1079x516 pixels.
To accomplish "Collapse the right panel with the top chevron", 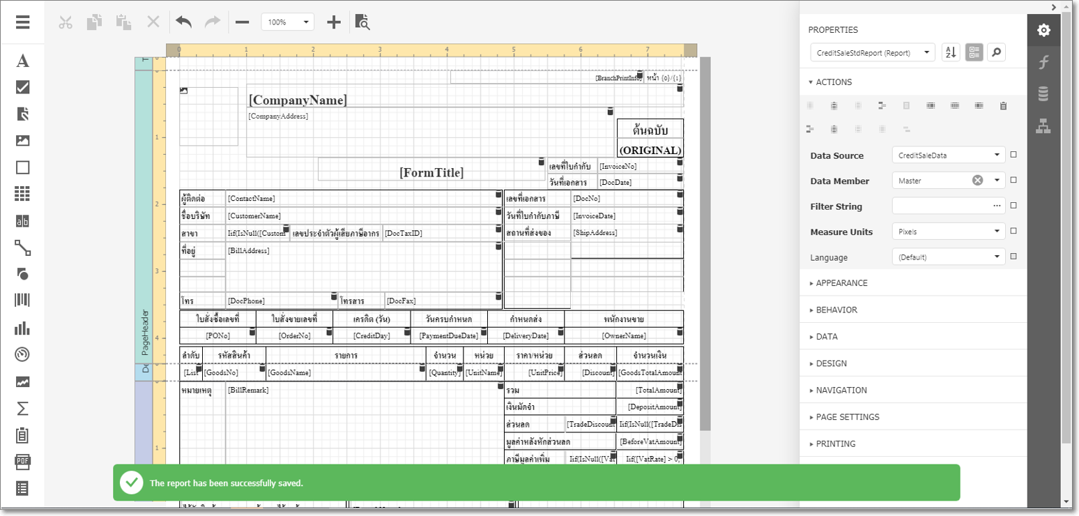I will (1055, 7).
